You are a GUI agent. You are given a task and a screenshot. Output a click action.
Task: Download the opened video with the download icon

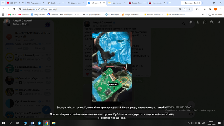coord(197,22)
